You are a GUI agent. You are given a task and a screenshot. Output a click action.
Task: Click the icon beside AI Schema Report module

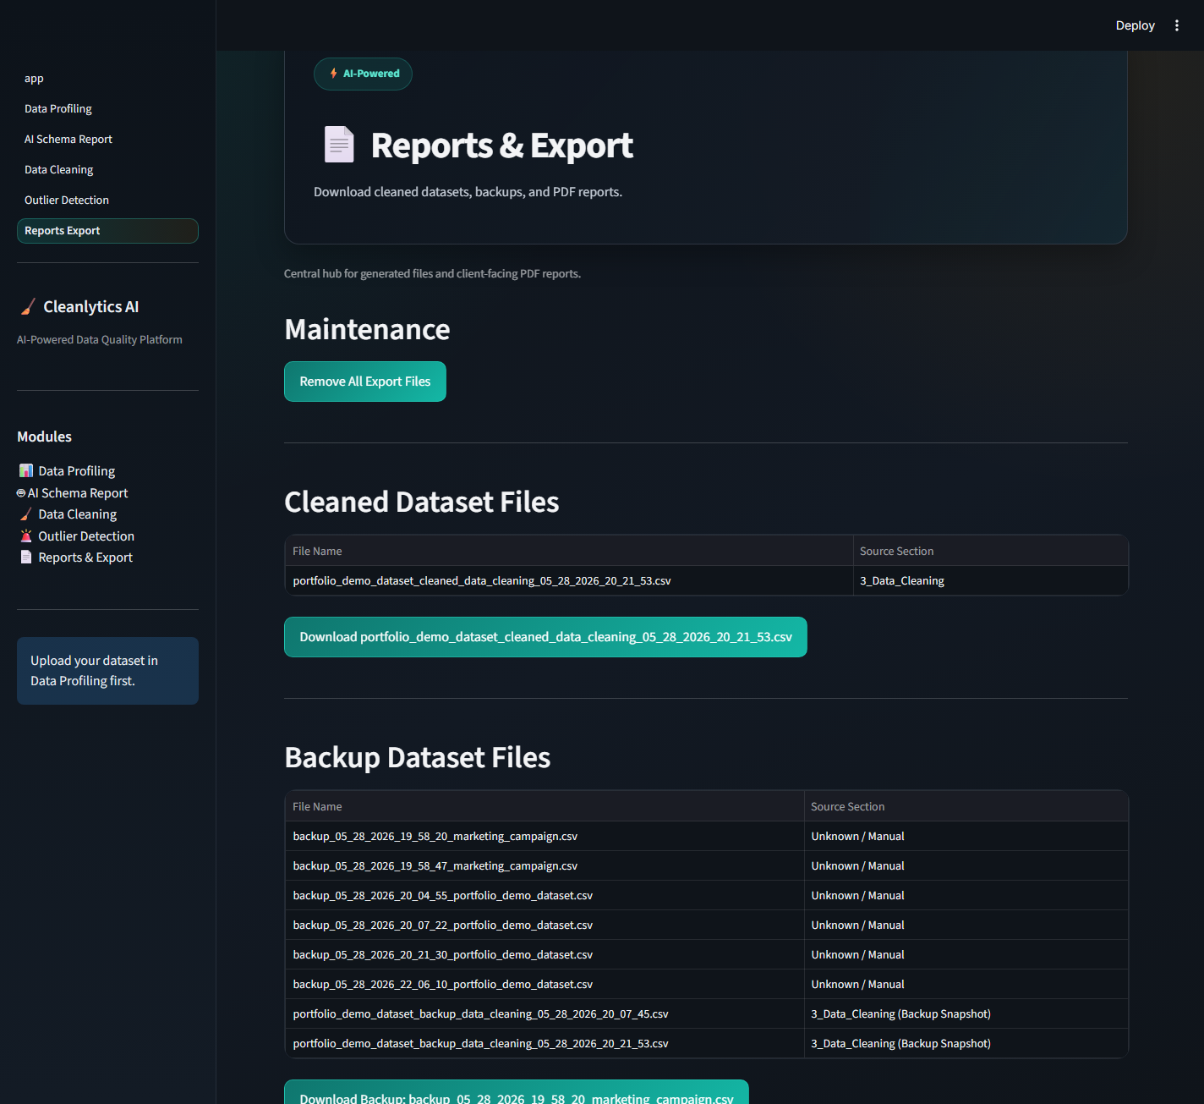point(21,493)
